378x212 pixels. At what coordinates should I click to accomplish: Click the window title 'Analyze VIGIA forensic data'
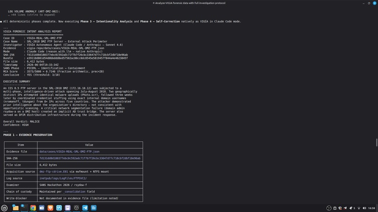tap(189, 3)
